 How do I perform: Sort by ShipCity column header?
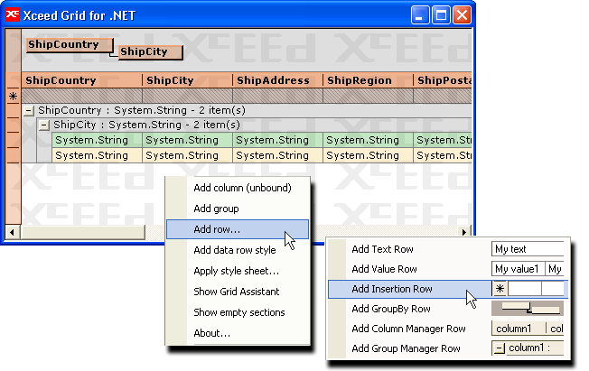(x=187, y=80)
